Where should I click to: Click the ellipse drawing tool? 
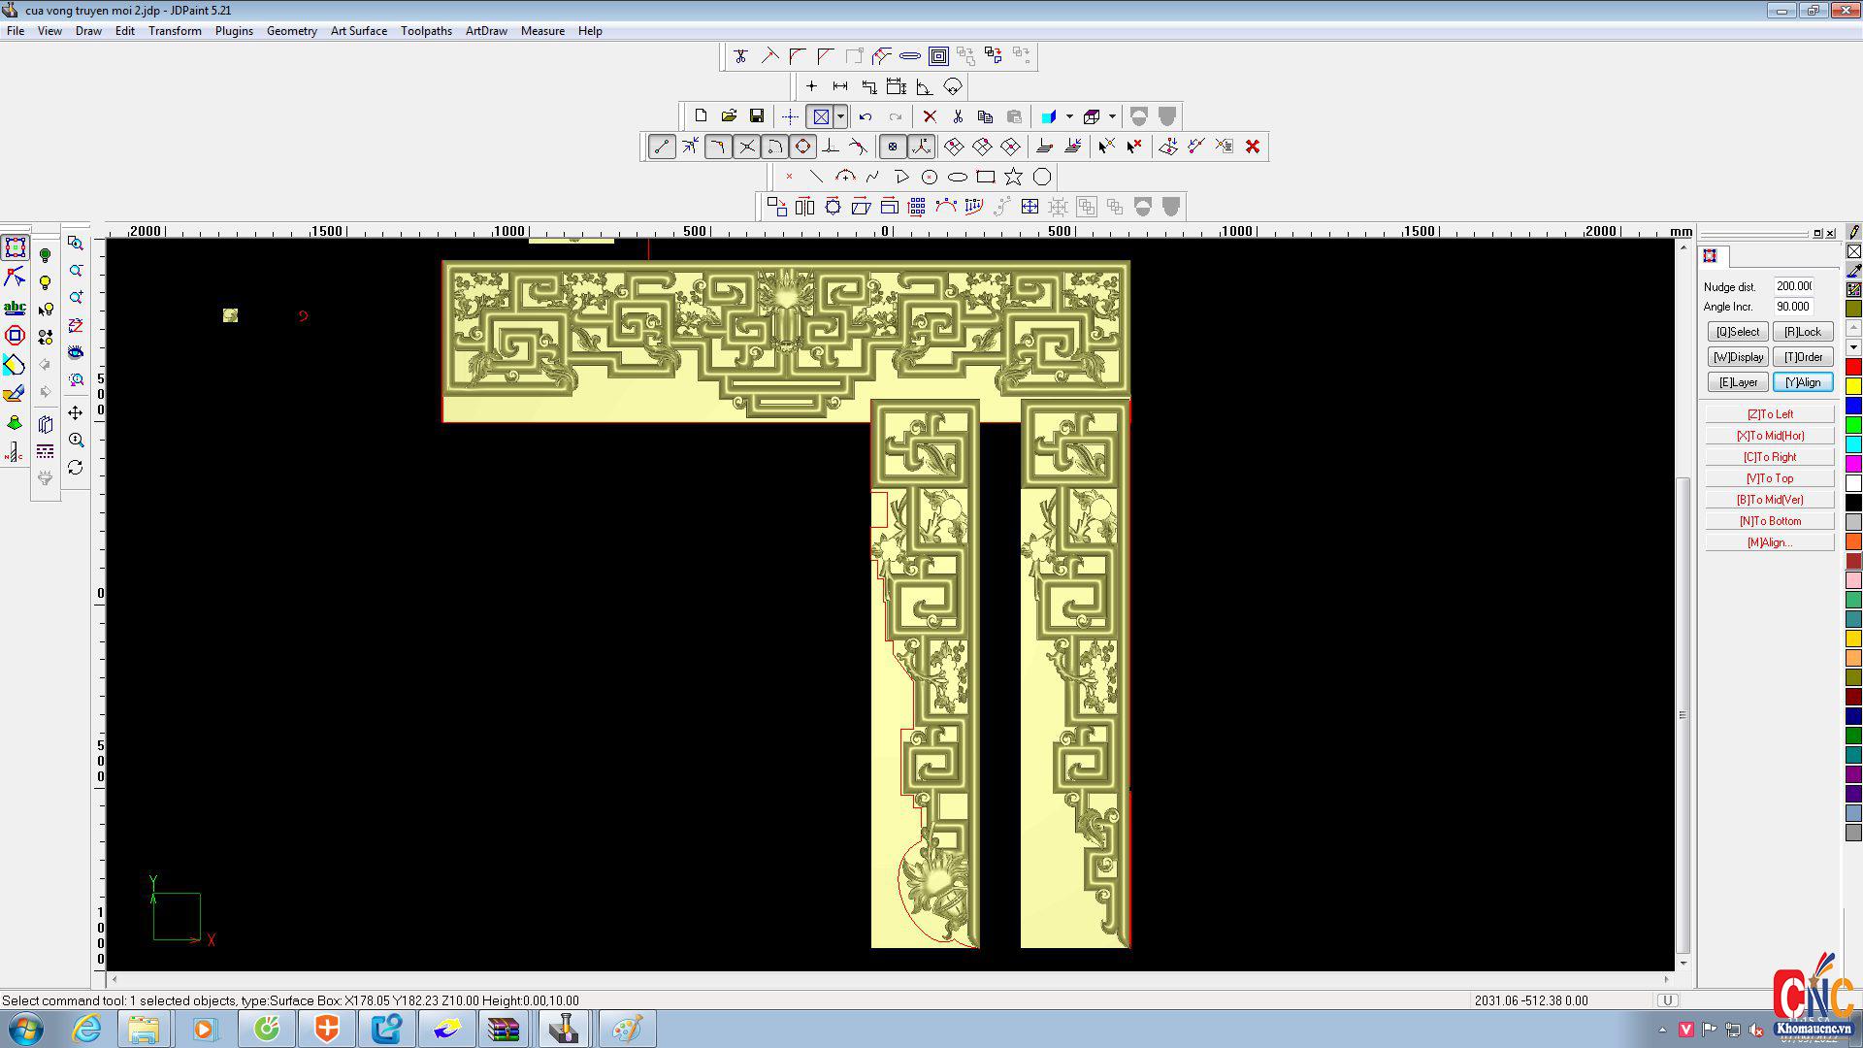pos(958,177)
